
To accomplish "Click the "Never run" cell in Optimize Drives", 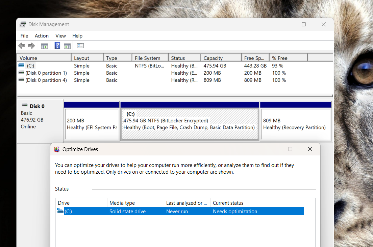I will [177, 211].
